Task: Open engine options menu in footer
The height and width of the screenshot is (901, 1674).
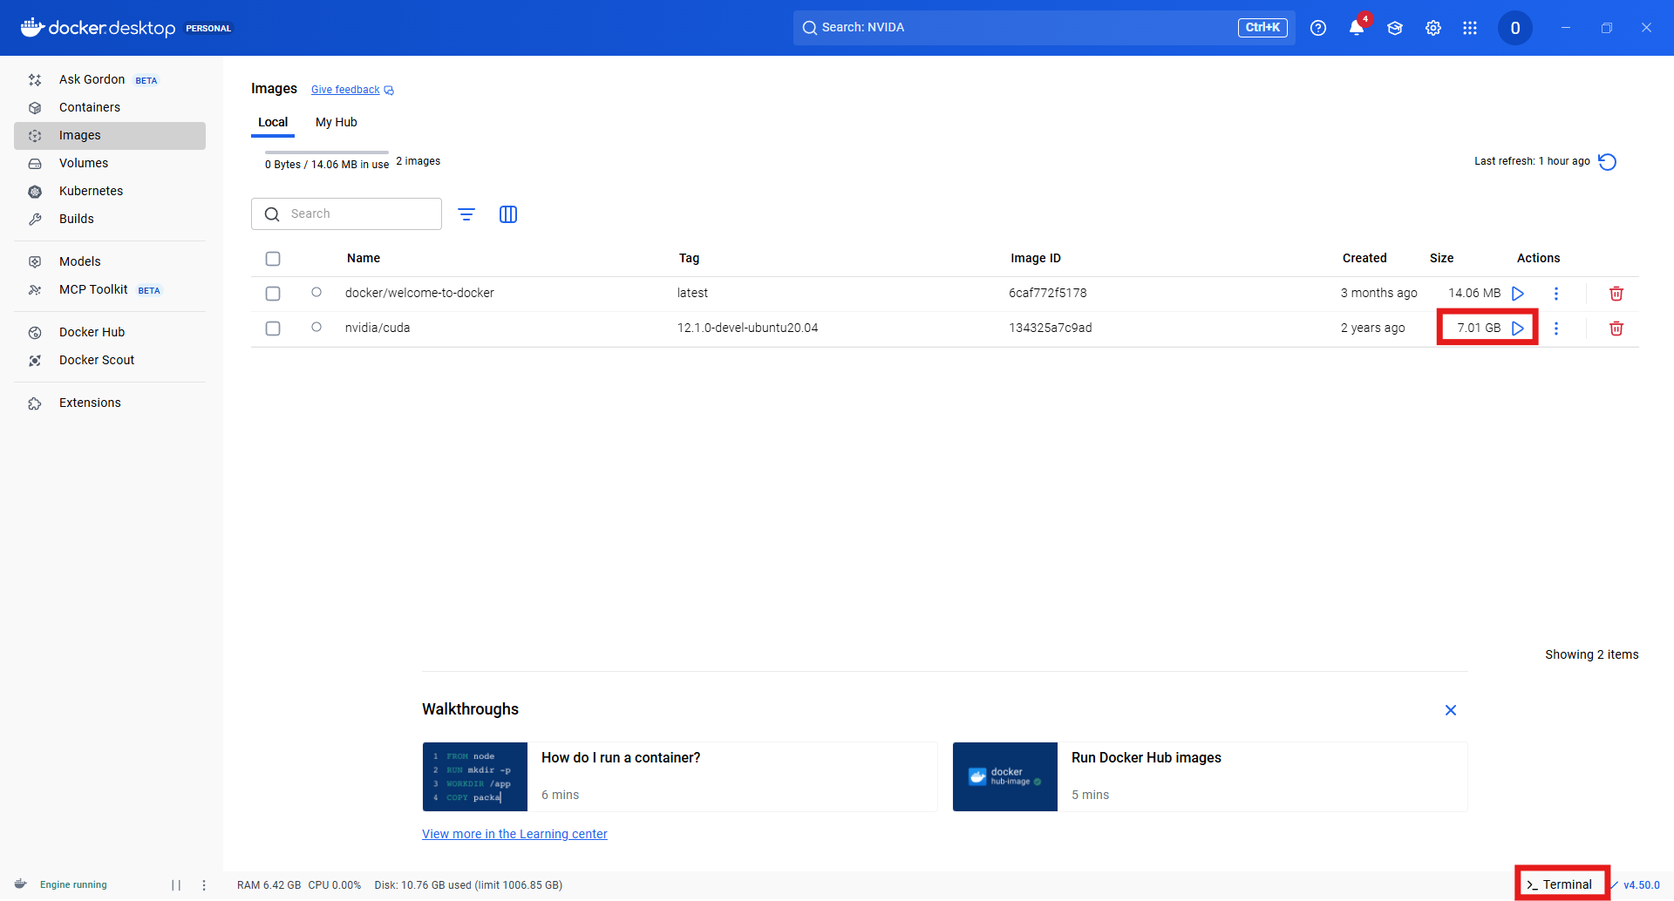Action: pyautogui.click(x=204, y=885)
